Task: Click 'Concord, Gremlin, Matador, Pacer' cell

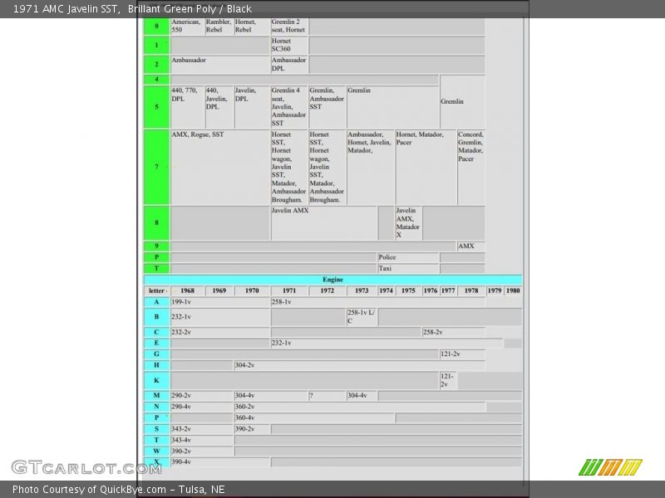Action: (470, 168)
